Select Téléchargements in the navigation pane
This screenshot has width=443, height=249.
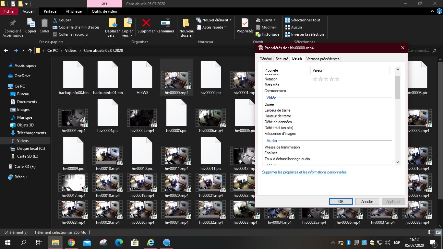tap(31, 133)
